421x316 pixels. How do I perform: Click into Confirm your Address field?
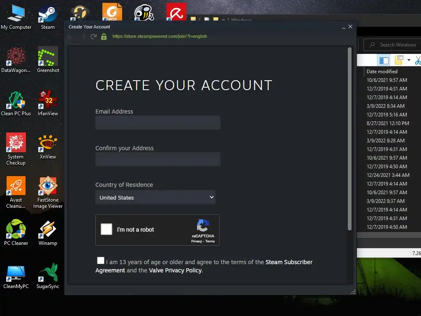point(158,159)
